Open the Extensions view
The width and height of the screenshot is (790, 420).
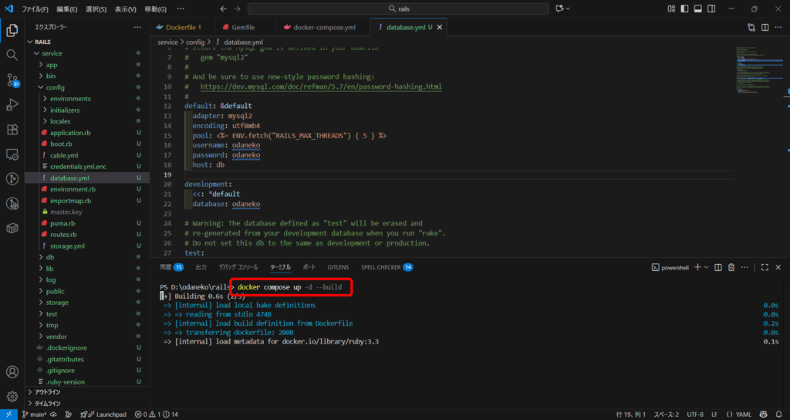[12, 129]
